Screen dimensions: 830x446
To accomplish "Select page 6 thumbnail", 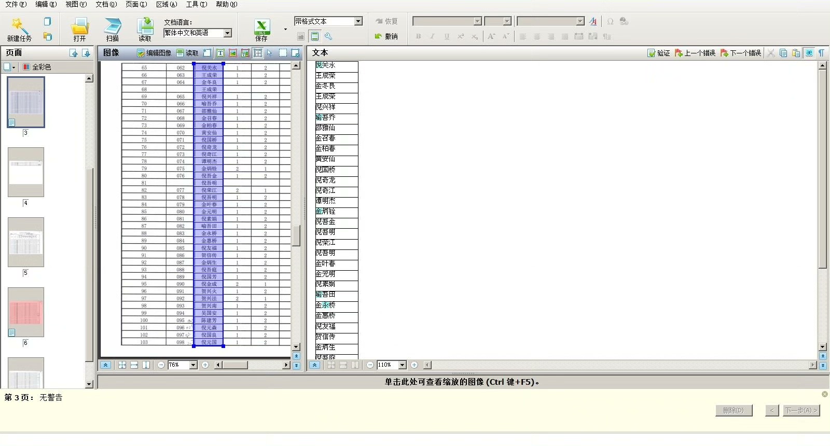I will (x=26, y=312).
